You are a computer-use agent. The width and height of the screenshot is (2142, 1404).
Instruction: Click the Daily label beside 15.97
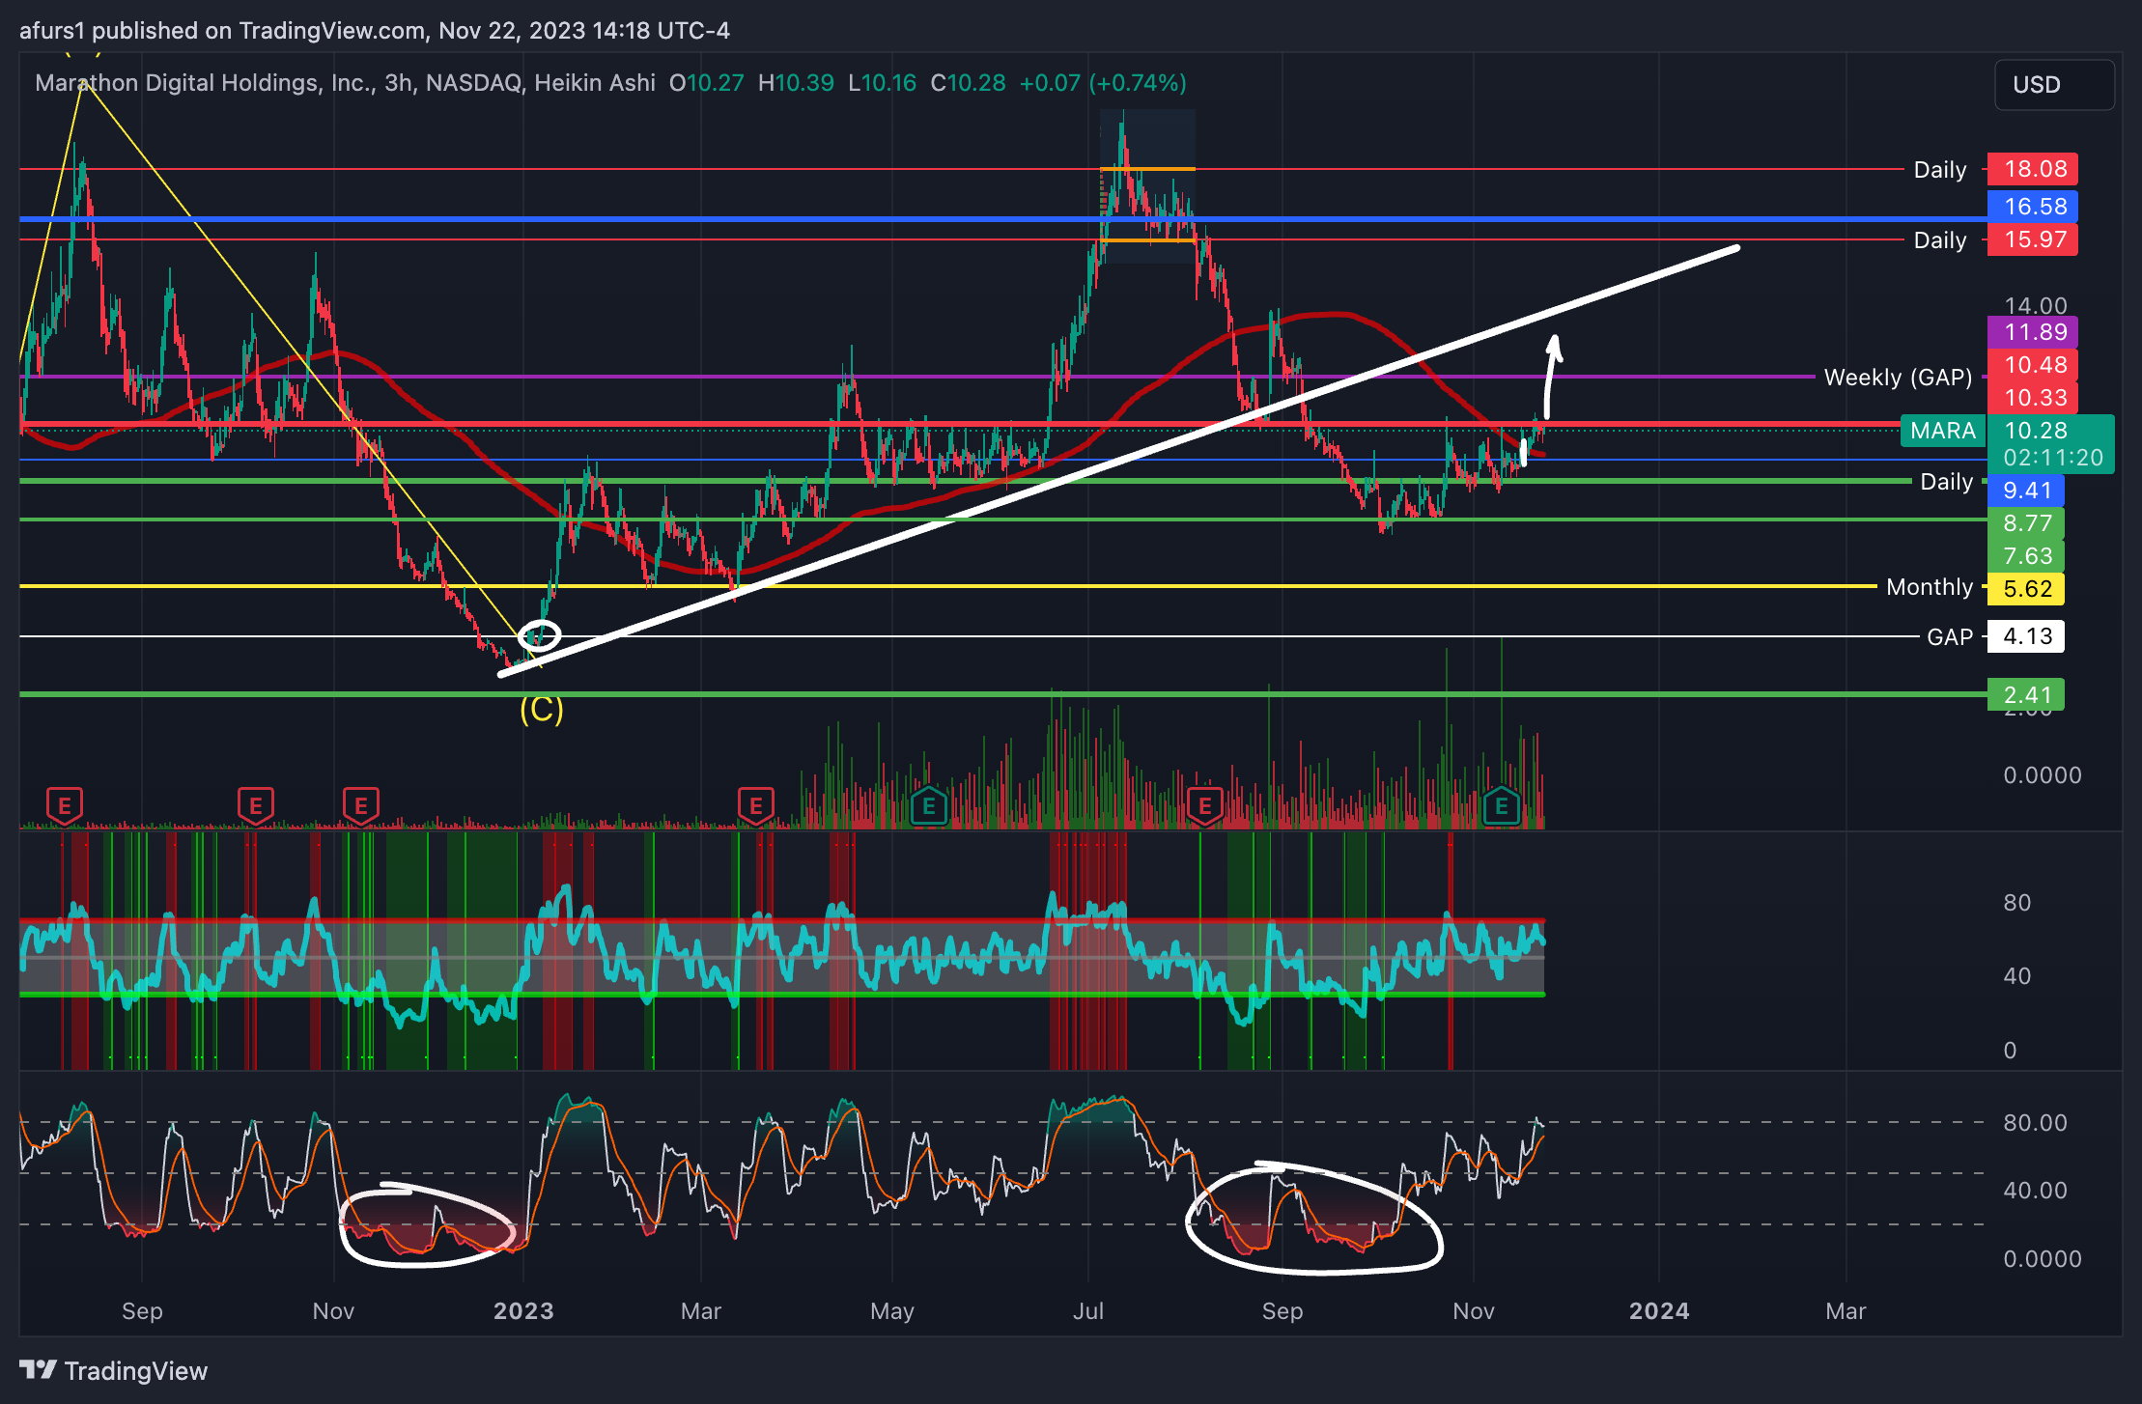coord(1939,240)
